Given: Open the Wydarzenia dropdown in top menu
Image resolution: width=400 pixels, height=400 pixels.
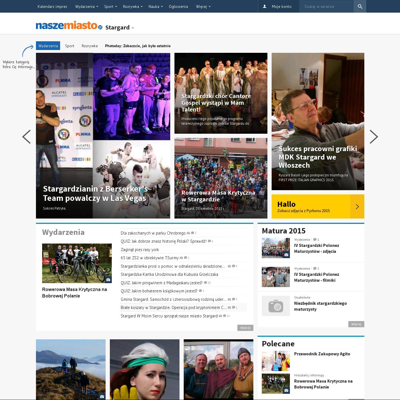Looking at the screenshot, I should tap(87, 6).
